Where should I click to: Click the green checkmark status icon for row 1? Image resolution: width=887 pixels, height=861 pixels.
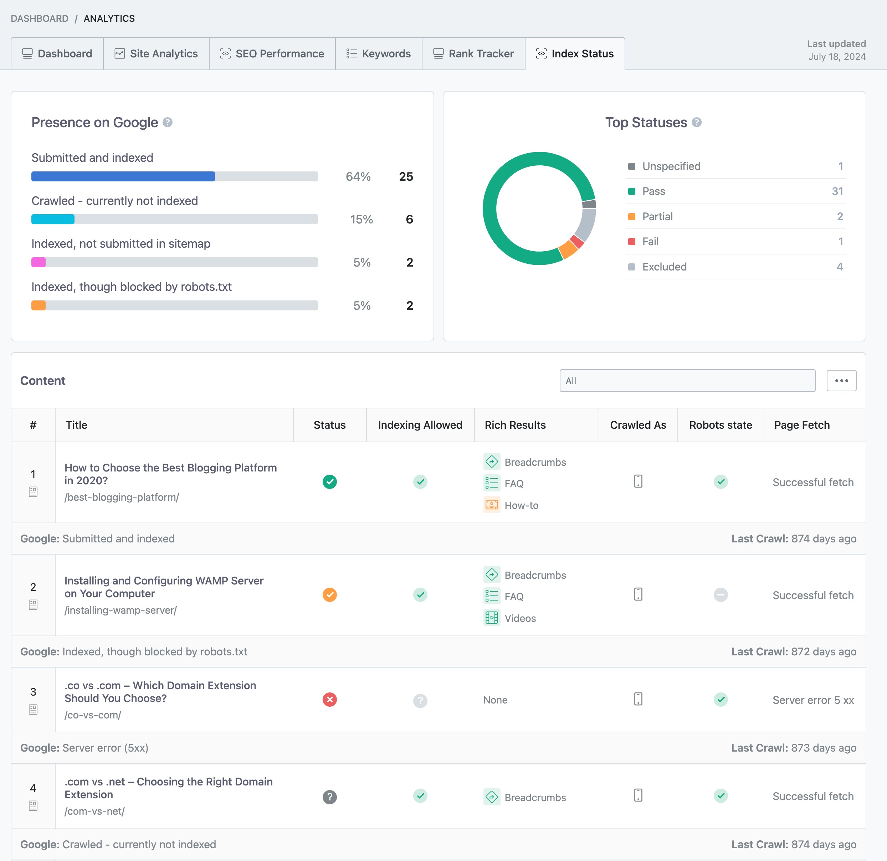tap(329, 480)
